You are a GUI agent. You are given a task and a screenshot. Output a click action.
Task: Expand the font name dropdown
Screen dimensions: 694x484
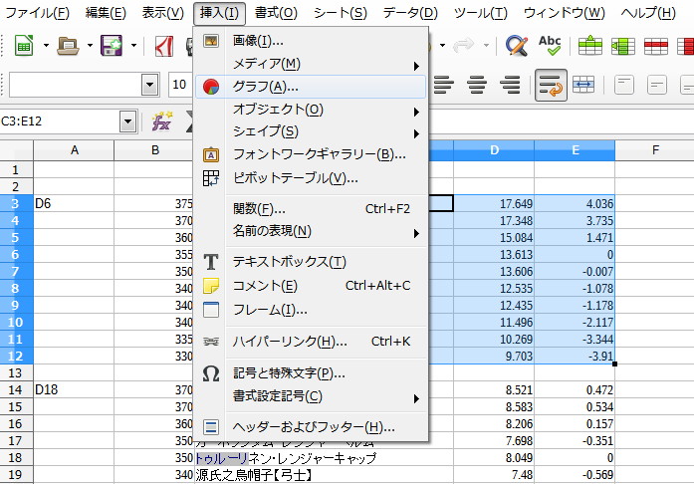point(149,85)
